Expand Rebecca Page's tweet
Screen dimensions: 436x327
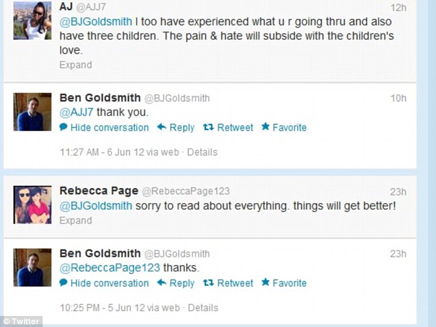75,221
